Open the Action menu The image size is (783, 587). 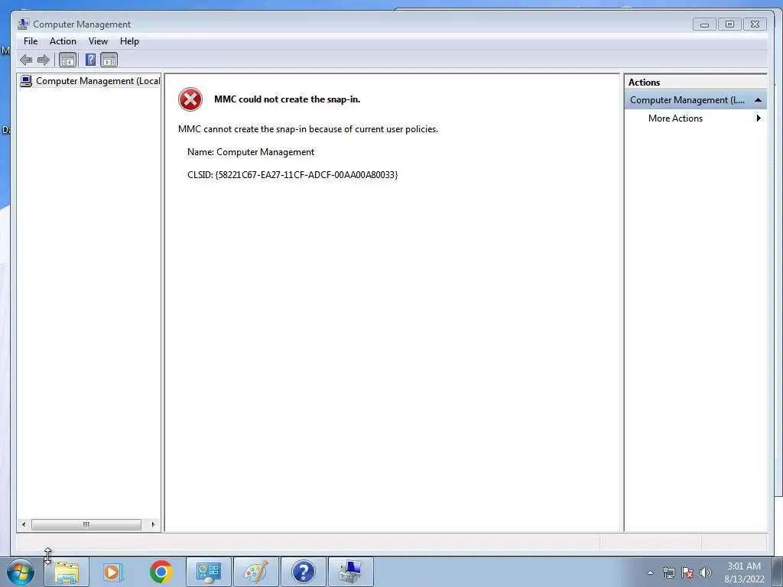(63, 41)
